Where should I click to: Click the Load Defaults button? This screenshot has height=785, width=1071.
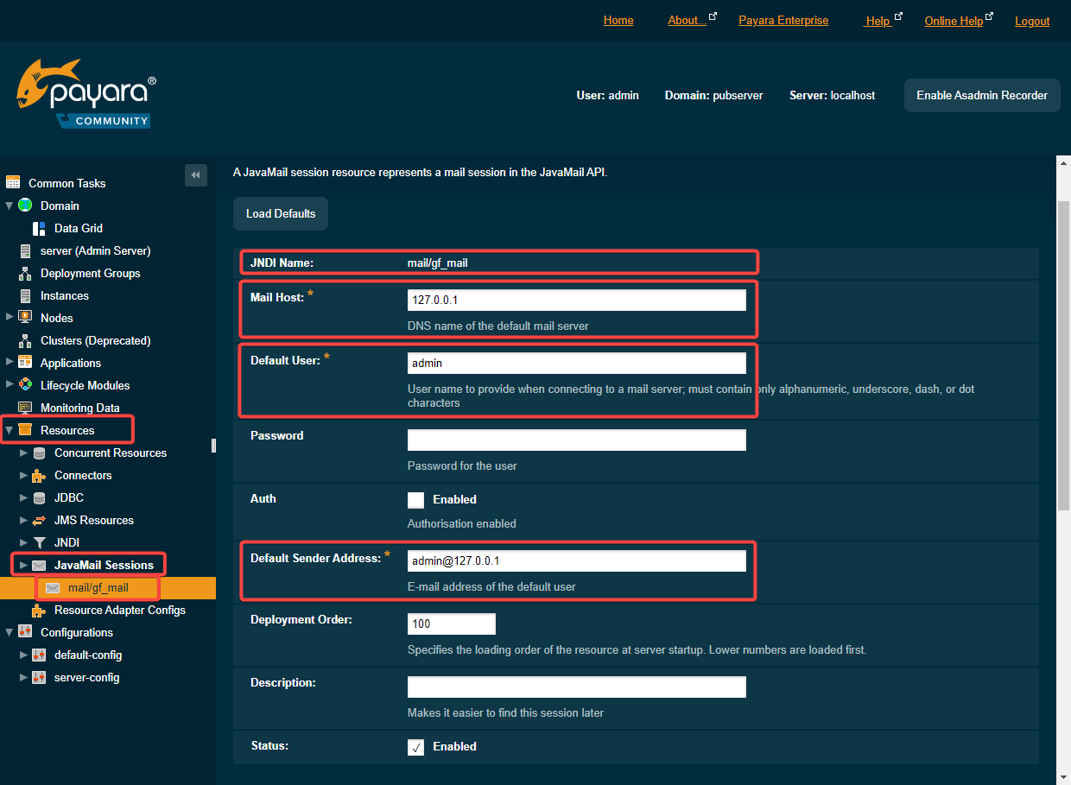pyautogui.click(x=281, y=213)
